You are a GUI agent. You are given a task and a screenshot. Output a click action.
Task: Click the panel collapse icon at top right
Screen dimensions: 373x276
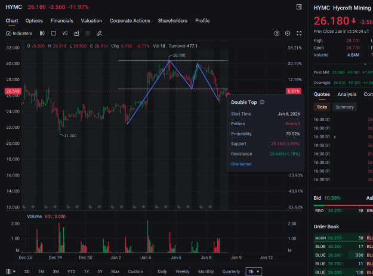tap(299, 7)
